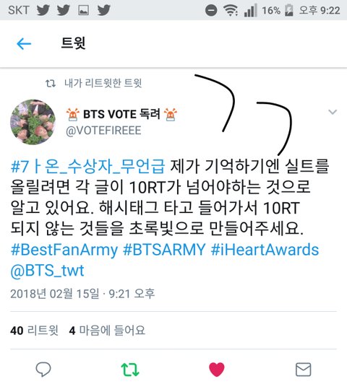Open the reply speech bubble icon
Viewport: 347px width, 384px height.
(x=43, y=370)
